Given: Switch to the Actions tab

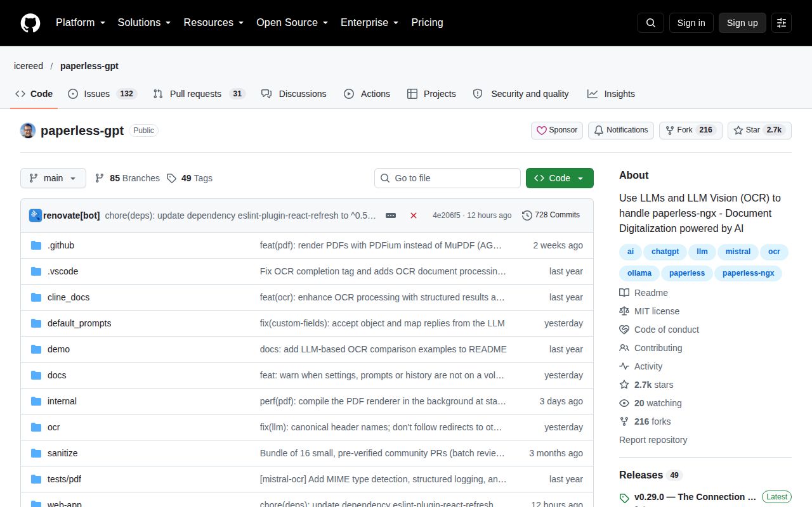Looking at the screenshot, I should [x=367, y=94].
